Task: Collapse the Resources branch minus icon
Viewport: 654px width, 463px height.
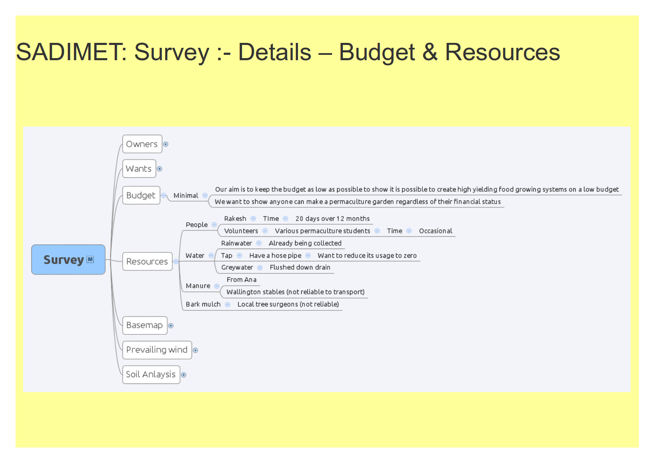Action: coord(176,261)
